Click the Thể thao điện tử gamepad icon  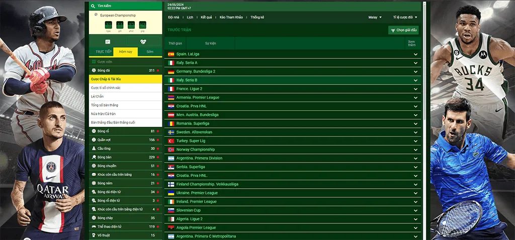pos(94,226)
